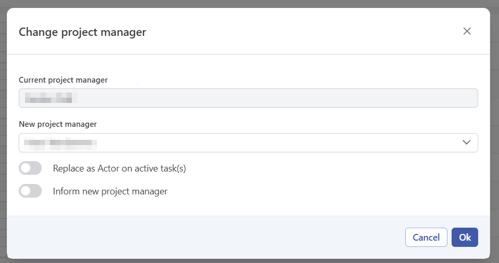Click the 'Replace as Actor on active task(s)' label
499x263 pixels.
pyautogui.click(x=119, y=168)
